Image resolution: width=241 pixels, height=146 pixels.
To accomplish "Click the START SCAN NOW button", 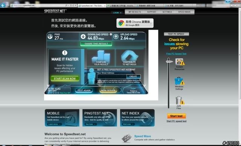I will [x=65, y=79].
